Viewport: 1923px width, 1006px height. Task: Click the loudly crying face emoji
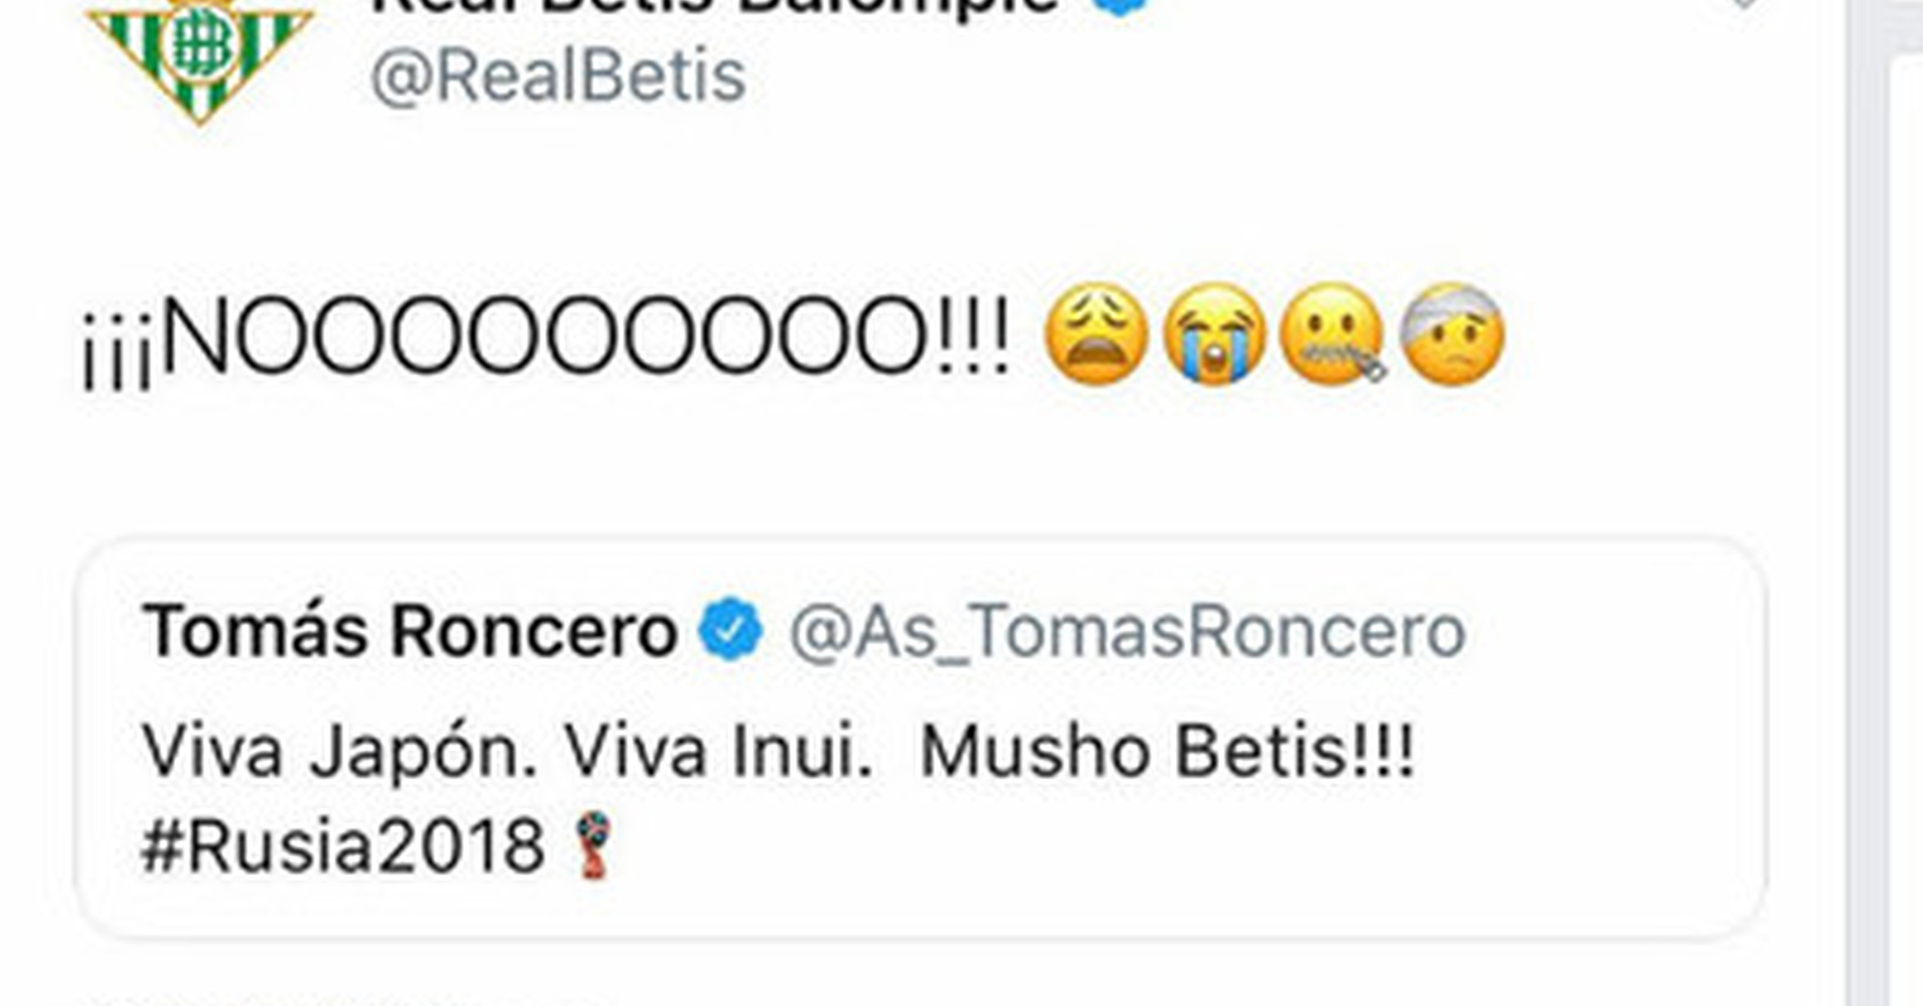tap(1214, 335)
